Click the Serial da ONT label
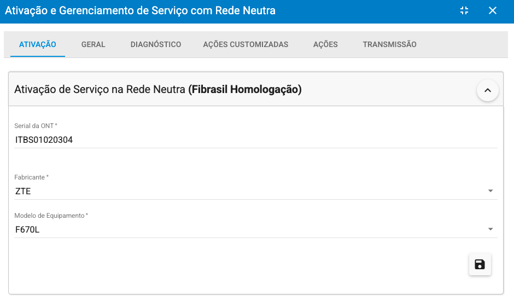514x307 pixels. pos(36,126)
